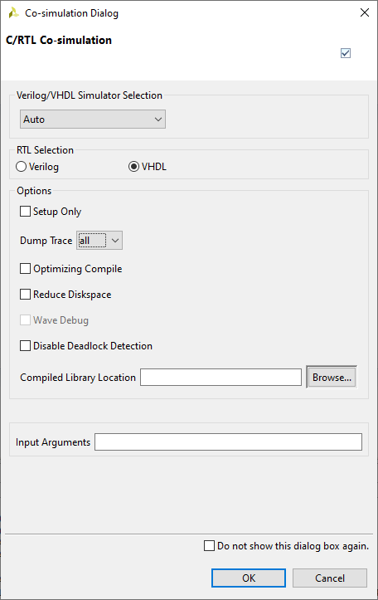The height and width of the screenshot is (600, 378).
Task: Expand the Dump Trace dropdown arrow
Action: point(115,241)
